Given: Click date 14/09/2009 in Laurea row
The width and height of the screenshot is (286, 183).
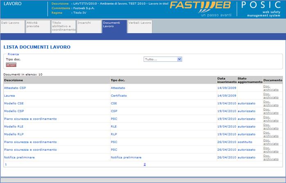Looking at the screenshot, I should [x=227, y=96].
